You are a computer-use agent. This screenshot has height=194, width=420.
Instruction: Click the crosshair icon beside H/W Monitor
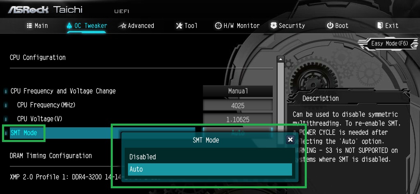point(218,26)
